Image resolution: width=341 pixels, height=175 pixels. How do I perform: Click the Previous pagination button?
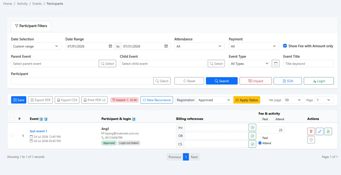click(175, 157)
